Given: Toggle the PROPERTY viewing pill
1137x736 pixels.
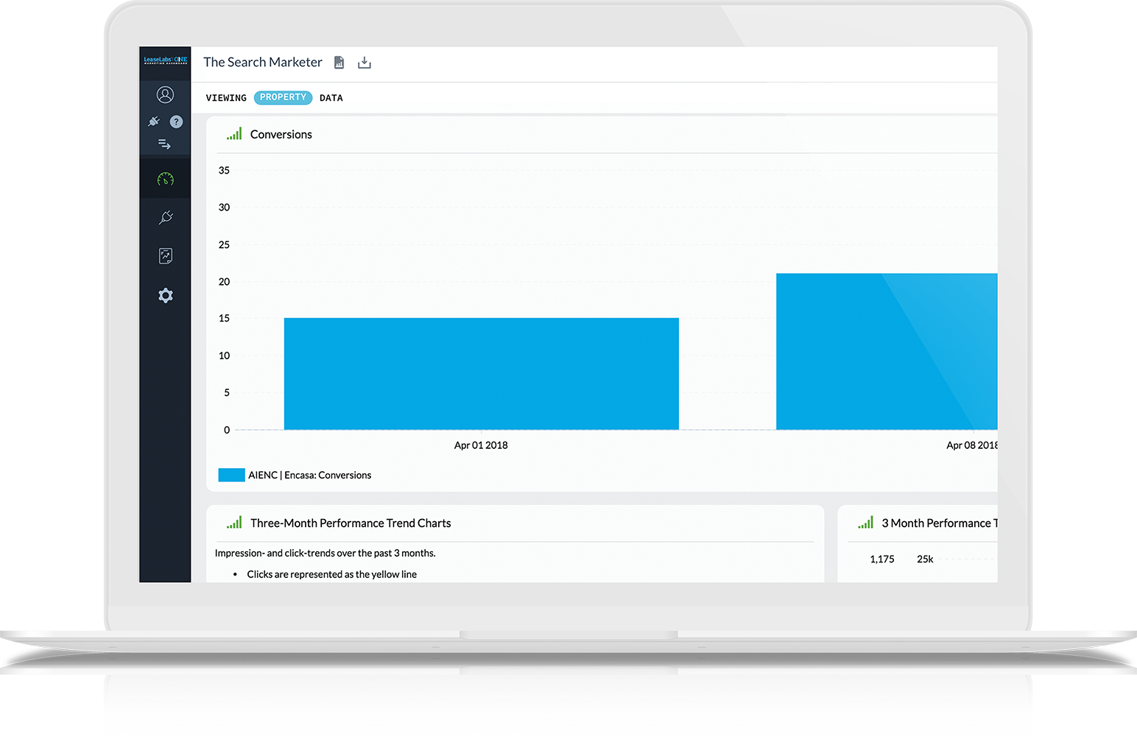Looking at the screenshot, I should [x=283, y=97].
